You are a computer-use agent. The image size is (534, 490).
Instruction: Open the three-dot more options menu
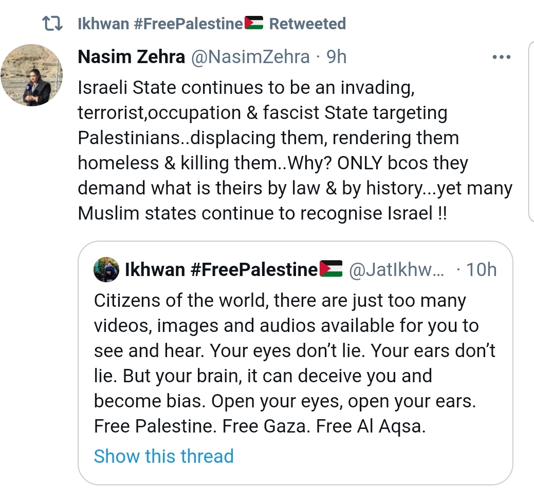(501, 57)
